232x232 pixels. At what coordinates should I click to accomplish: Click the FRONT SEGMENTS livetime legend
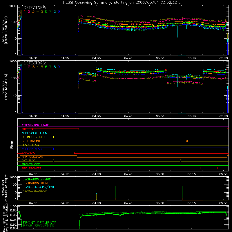40,223
